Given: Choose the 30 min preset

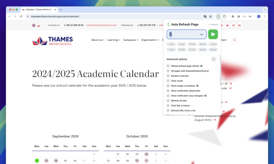Looking at the screenshot, I should coord(203,50).
